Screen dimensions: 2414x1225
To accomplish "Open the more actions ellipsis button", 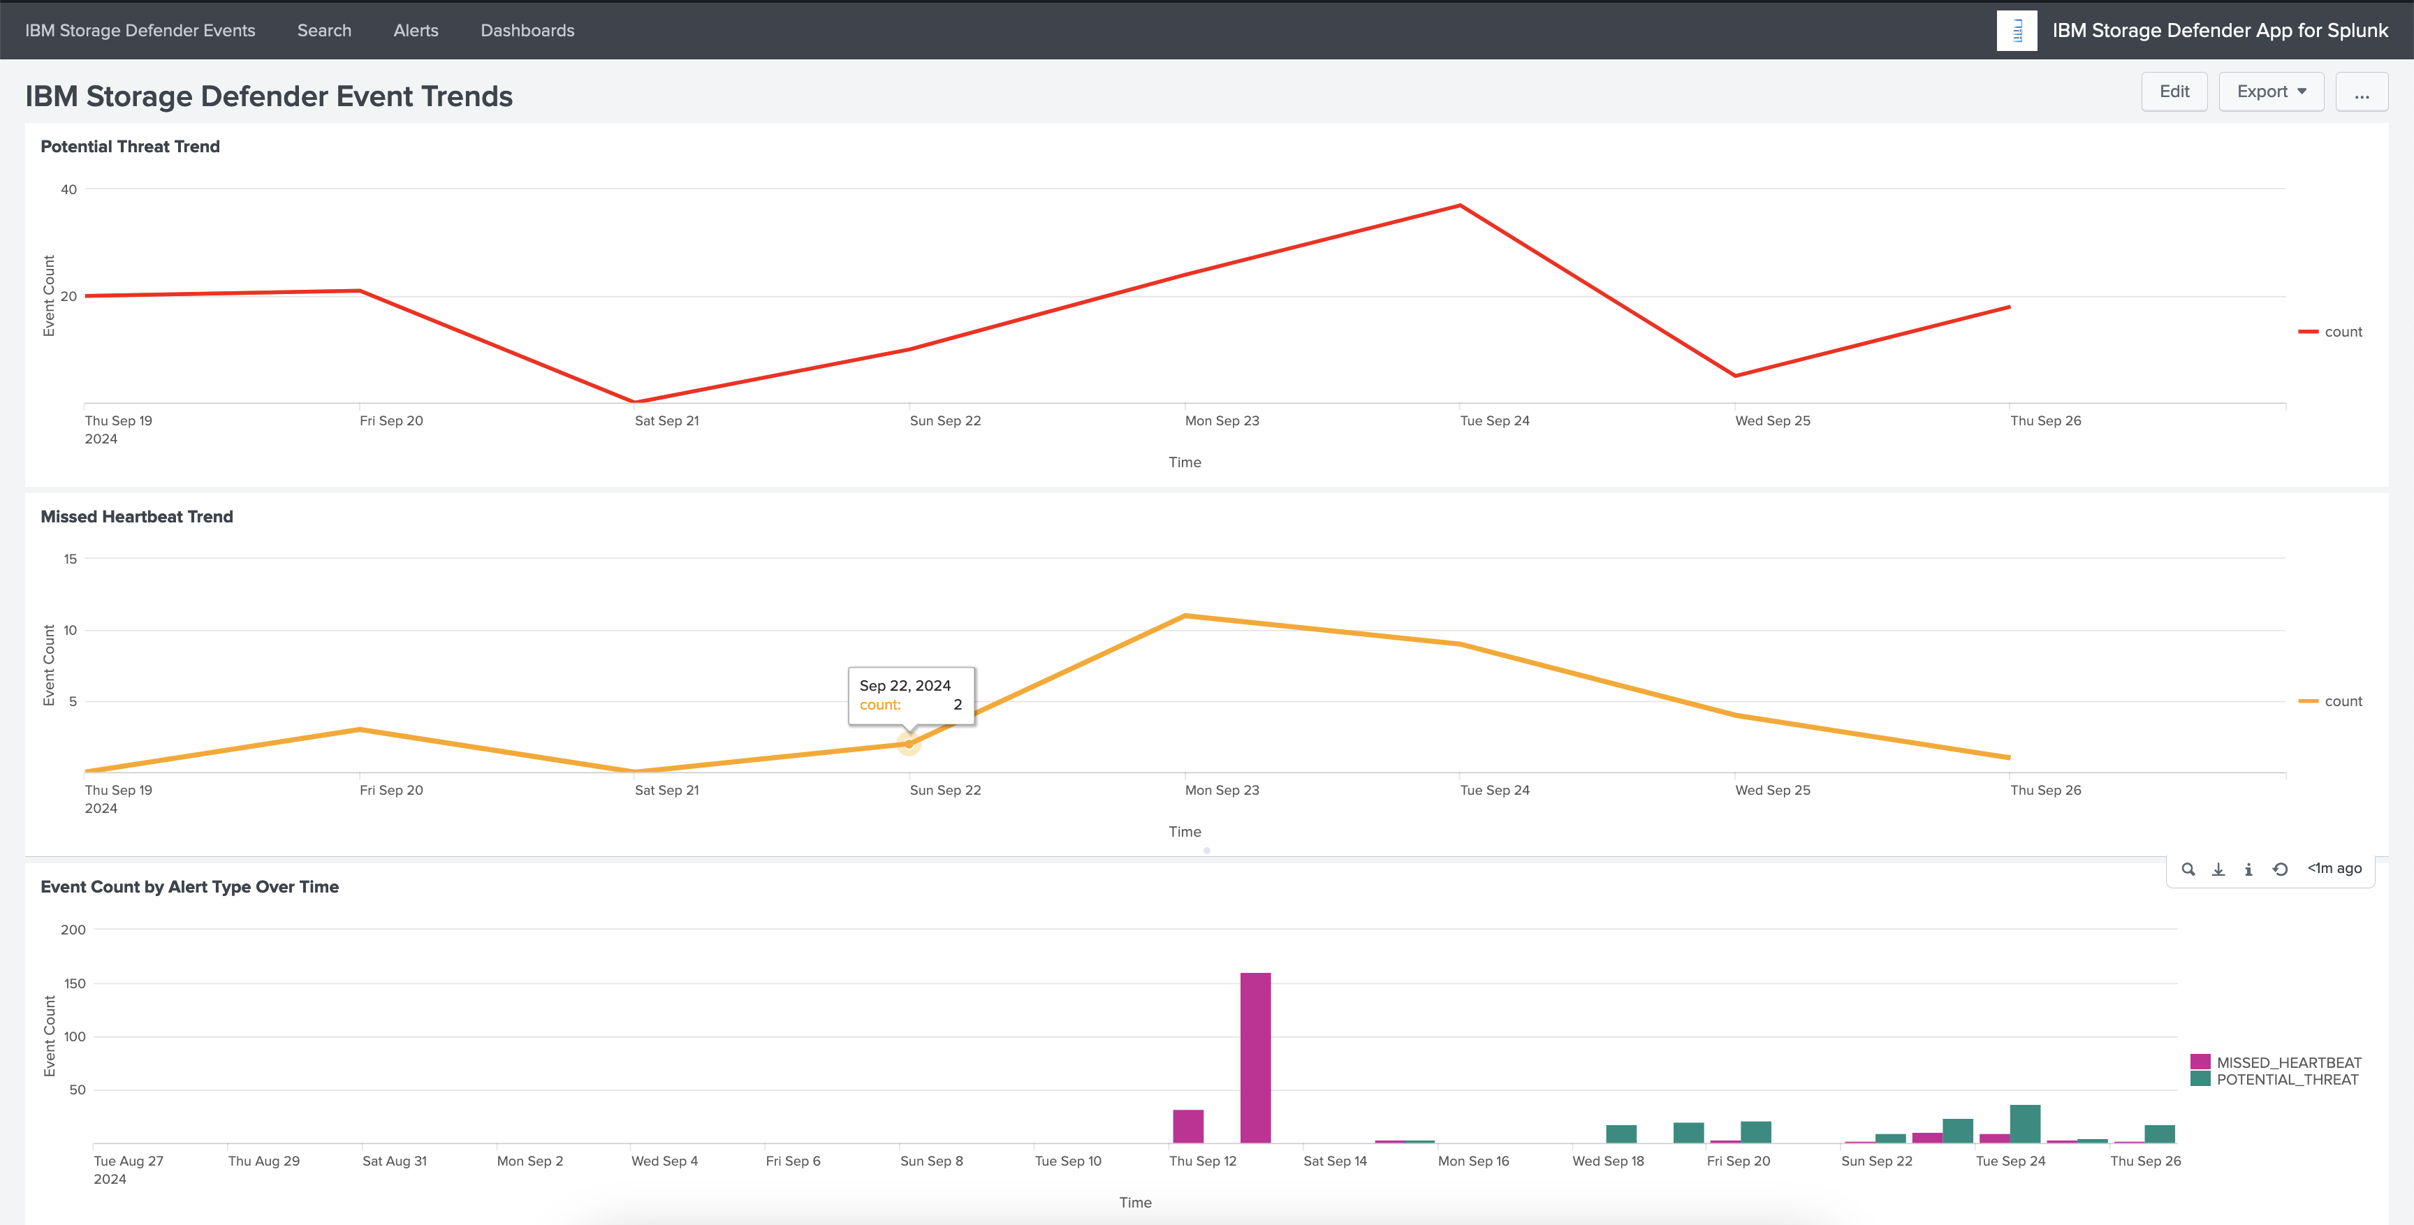I will [x=2362, y=91].
